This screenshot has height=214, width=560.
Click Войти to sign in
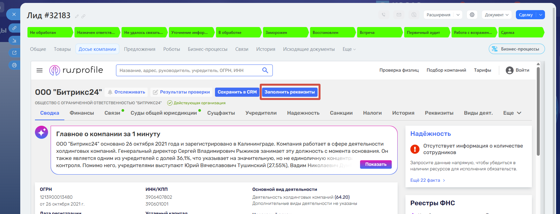tap(518, 70)
